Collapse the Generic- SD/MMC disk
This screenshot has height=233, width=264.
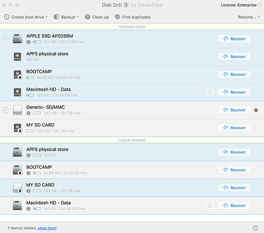(x=6, y=110)
